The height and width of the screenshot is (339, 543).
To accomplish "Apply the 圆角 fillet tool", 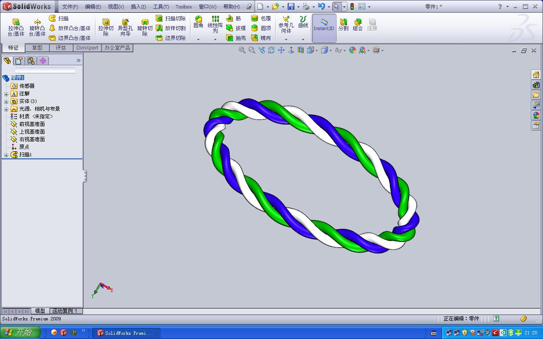I will pos(198,22).
